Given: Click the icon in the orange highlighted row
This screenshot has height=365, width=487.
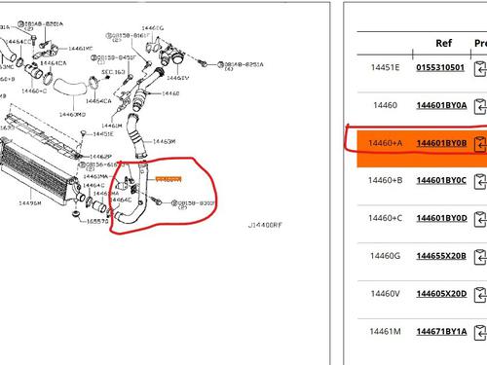Looking at the screenshot, I should (x=480, y=144).
